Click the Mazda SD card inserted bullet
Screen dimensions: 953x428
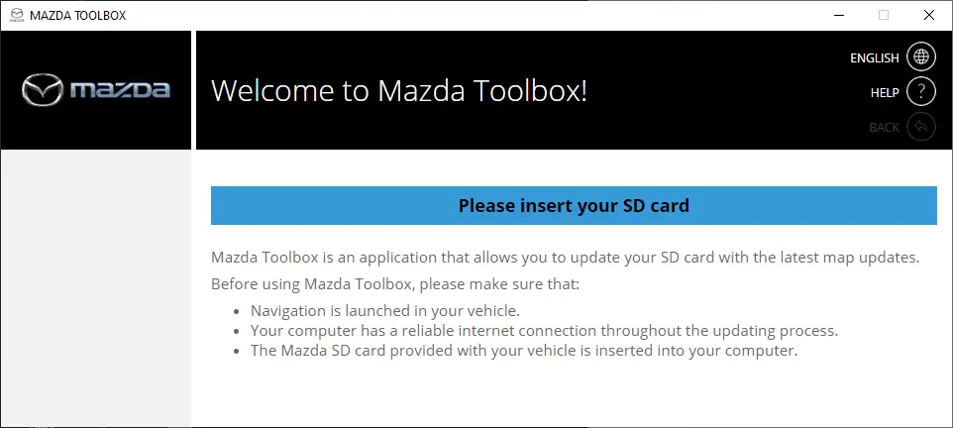click(524, 351)
